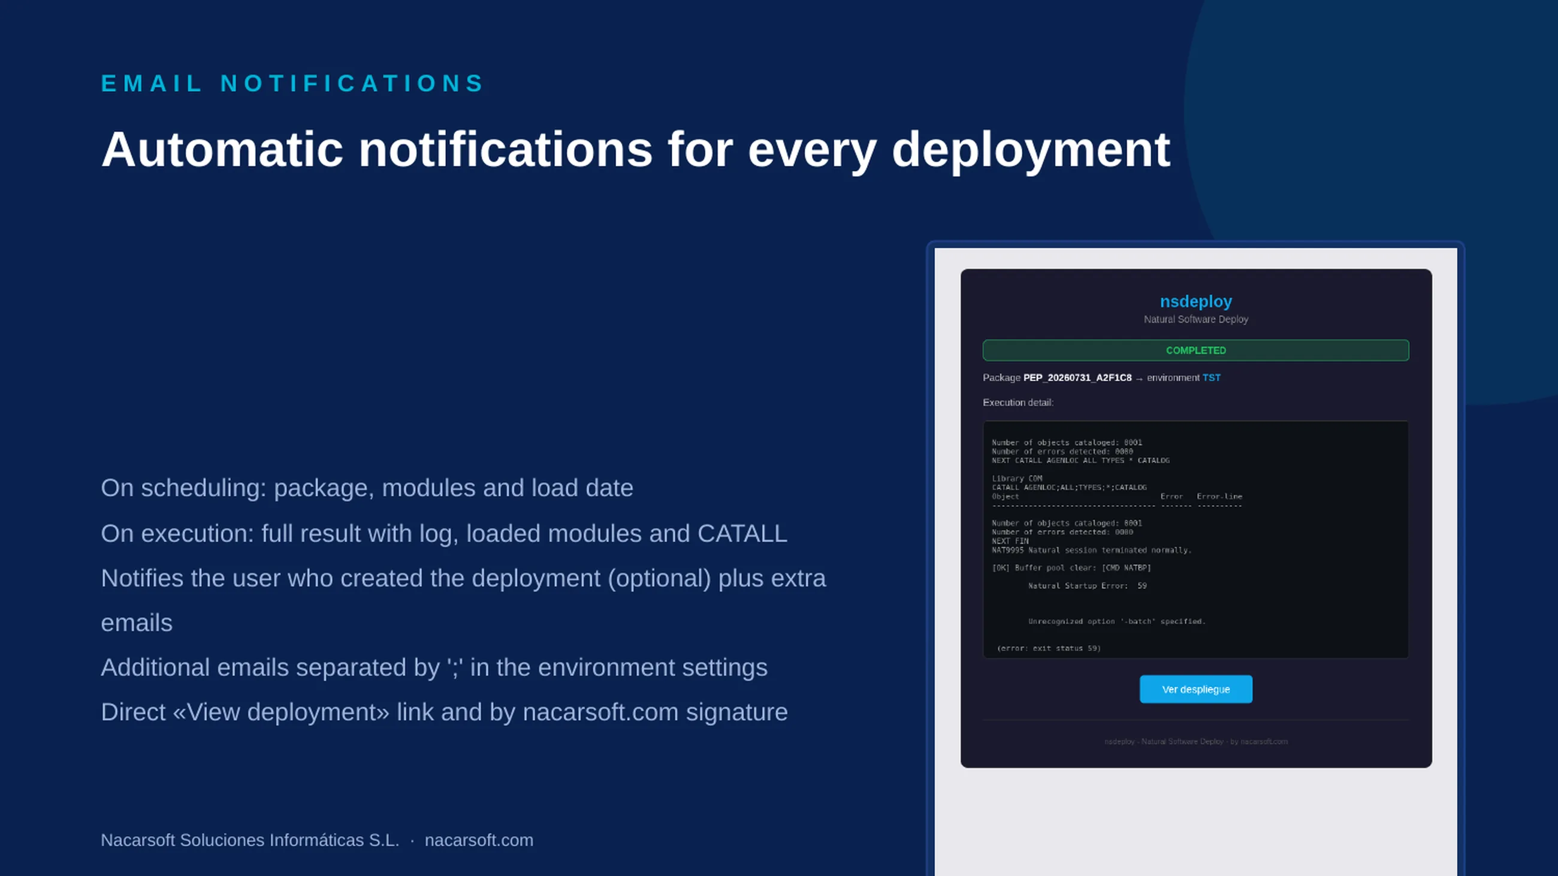The height and width of the screenshot is (876, 1558).
Task: Click the 'Ver despliegue' button
Action: click(1195, 689)
